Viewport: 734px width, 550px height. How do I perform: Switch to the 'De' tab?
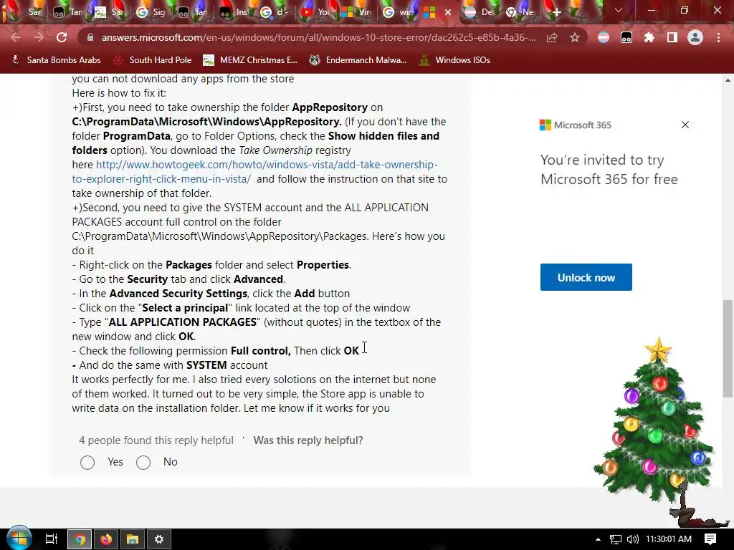pos(479,12)
